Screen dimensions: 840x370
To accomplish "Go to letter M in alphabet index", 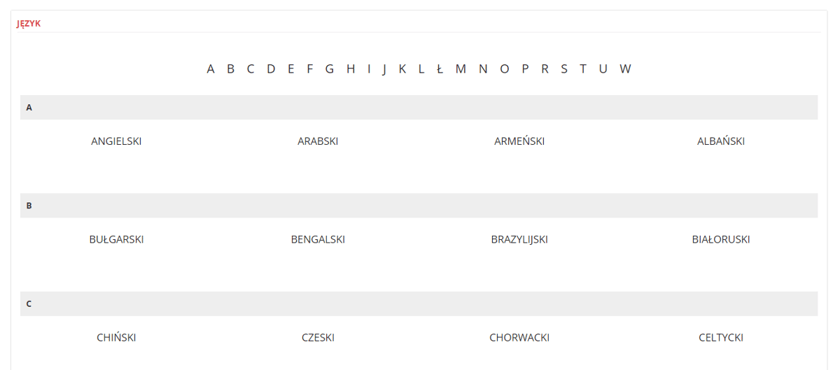I will coord(461,69).
